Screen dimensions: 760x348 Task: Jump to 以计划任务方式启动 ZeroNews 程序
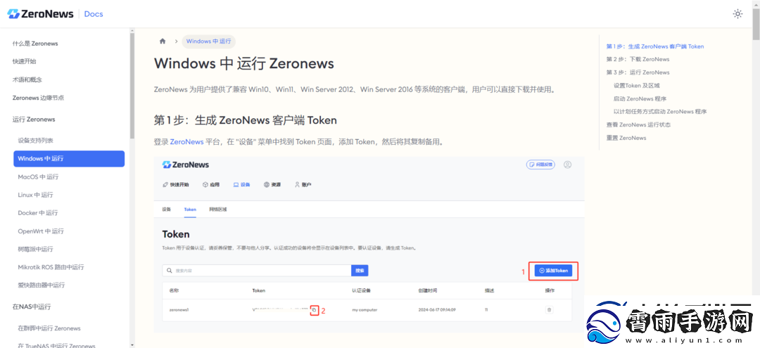click(659, 112)
